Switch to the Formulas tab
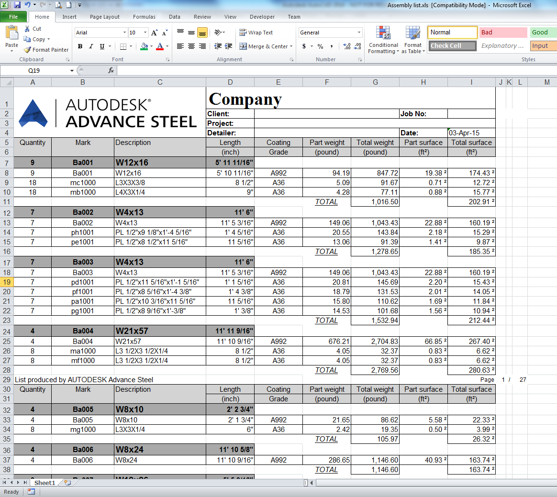Screen dimensions: 557x497 (144, 17)
